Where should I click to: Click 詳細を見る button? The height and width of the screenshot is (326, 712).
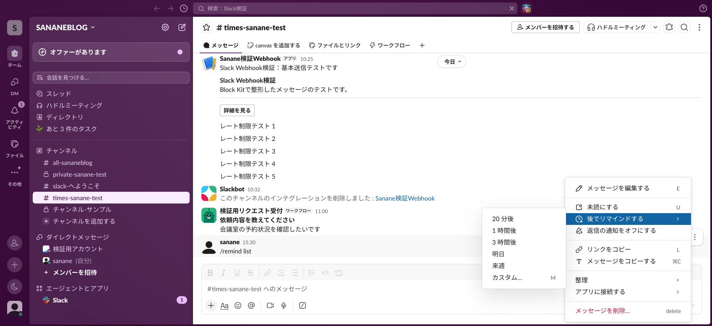click(237, 110)
